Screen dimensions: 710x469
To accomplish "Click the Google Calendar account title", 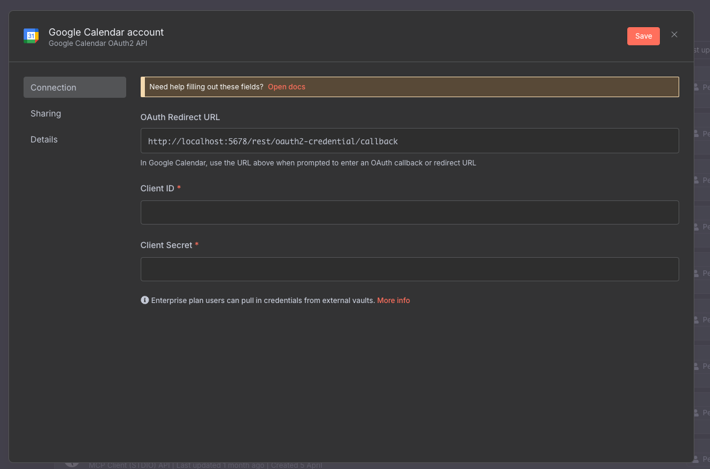I will point(106,32).
